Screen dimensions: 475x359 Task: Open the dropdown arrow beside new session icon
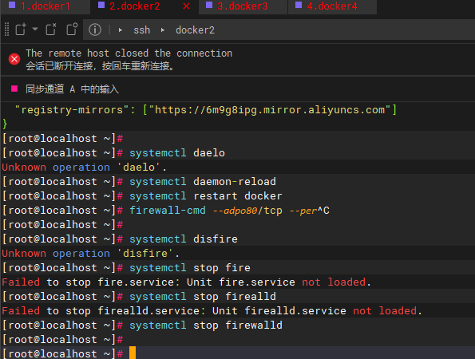tap(35, 29)
